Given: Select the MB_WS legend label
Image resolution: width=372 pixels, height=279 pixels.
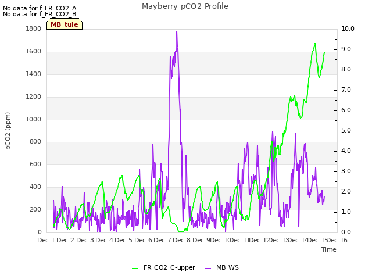Looking at the screenshot, I should (227, 267).
